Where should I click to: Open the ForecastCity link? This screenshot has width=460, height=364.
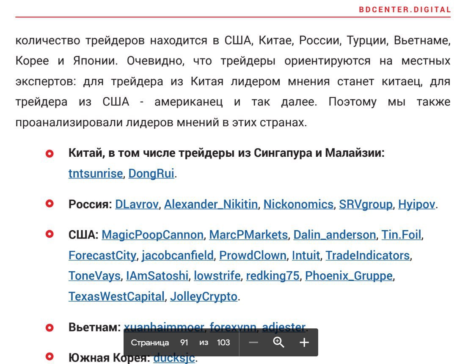102,255
